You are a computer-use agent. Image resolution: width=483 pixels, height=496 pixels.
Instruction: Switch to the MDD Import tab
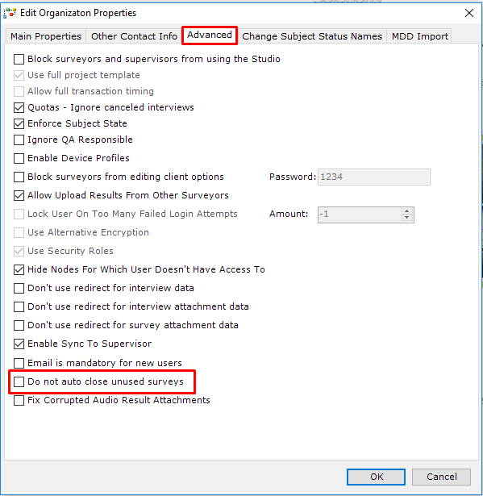pos(420,36)
